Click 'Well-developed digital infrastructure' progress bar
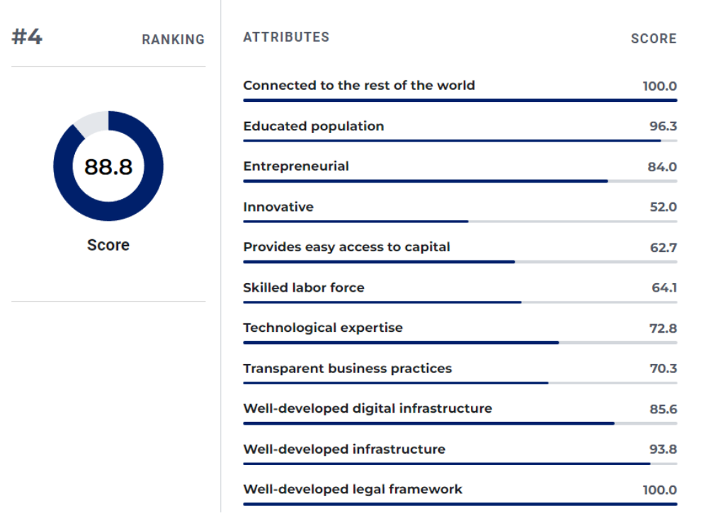Image resolution: width=706 pixels, height=516 pixels. pyautogui.click(x=428, y=423)
